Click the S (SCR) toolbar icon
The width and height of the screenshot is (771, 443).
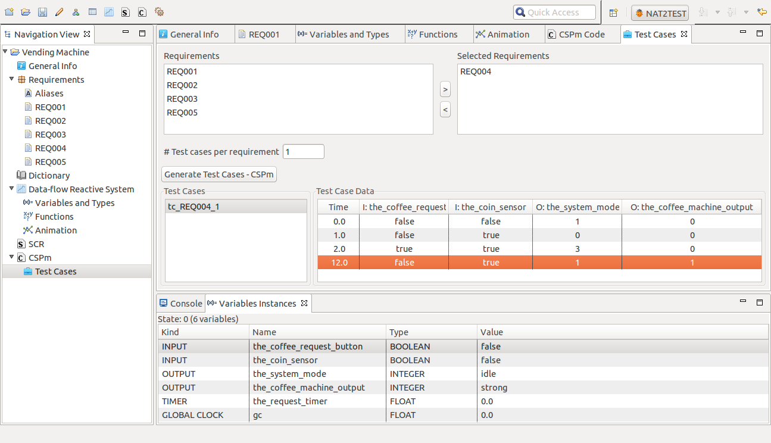pyautogui.click(x=126, y=12)
